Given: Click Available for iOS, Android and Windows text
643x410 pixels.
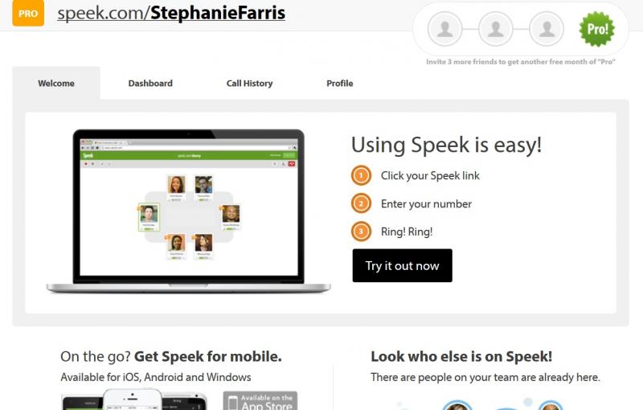Looking at the screenshot, I should 156,377.
